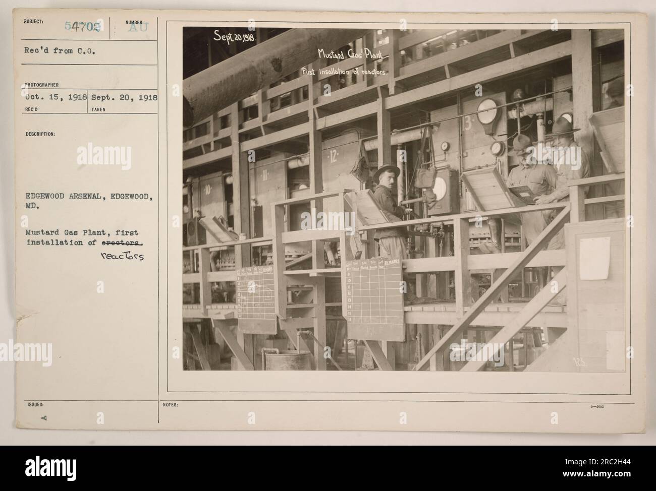Click the REMARKS heading on the log board
The width and height of the screenshot is (656, 491).
(392, 262)
